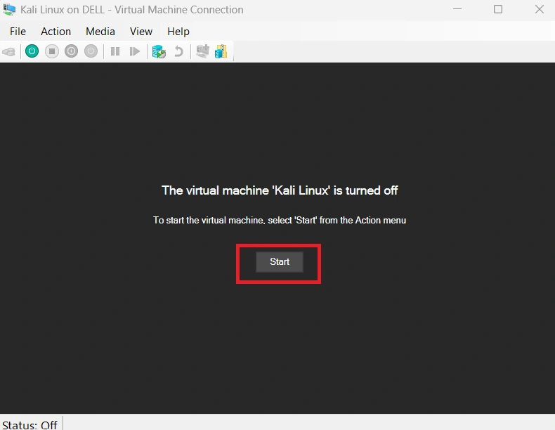The image size is (555, 430).
Task: Click the Share resources toolbar icon
Action: (x=221, y=51)
